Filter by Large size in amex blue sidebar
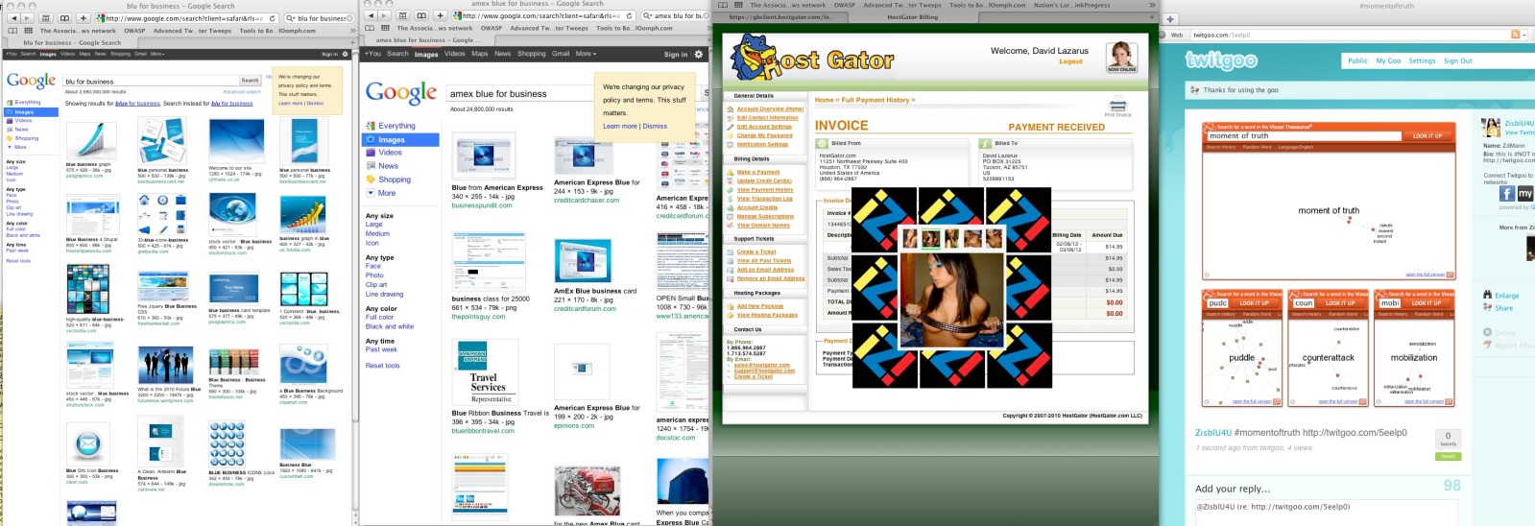Image resolution: width=1535 pixels, height=526 pixels. tap(374, 225)
